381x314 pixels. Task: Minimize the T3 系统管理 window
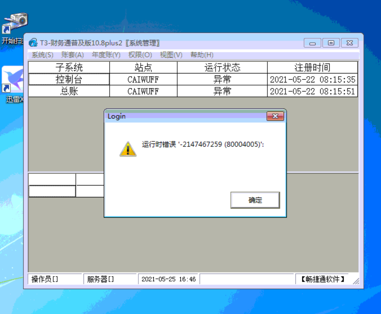(312, 43)
